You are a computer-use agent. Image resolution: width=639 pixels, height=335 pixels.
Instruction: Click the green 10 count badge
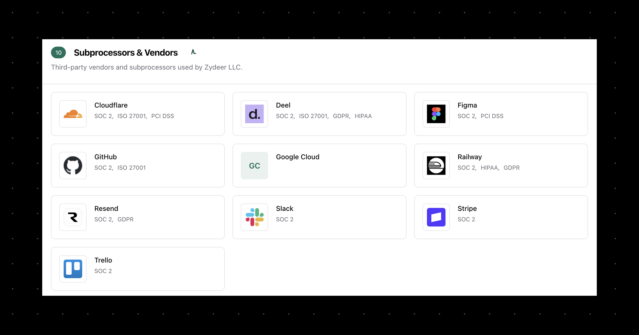(x=58, y=52)
